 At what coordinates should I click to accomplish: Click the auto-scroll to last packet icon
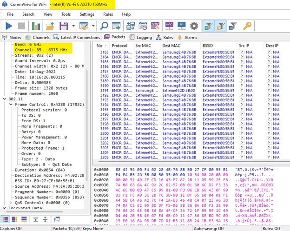point(35,219)
